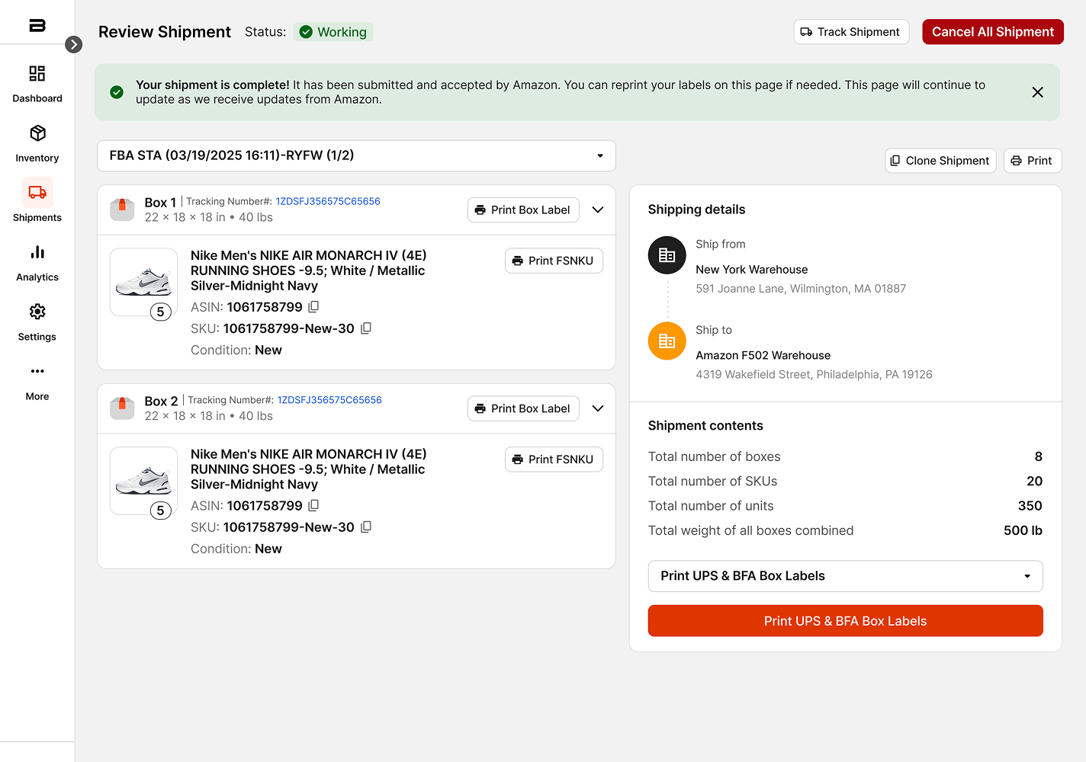
Task: Click the Review Shipment heading
Action: (x=165, y=32)
